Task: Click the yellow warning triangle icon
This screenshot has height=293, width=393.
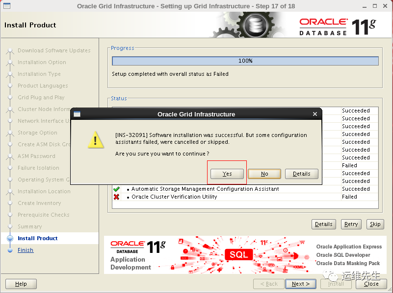Action: [96, 140]
